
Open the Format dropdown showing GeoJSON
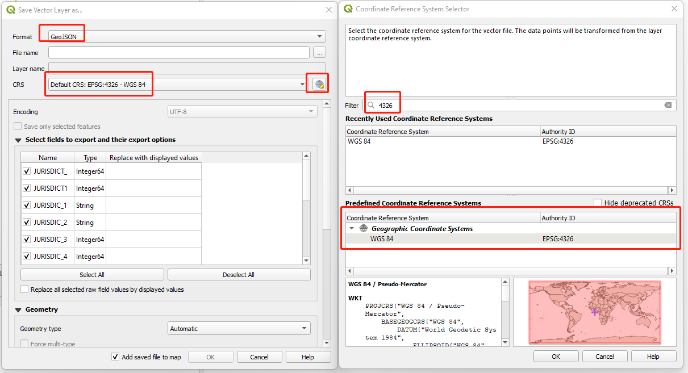[186, 37]
